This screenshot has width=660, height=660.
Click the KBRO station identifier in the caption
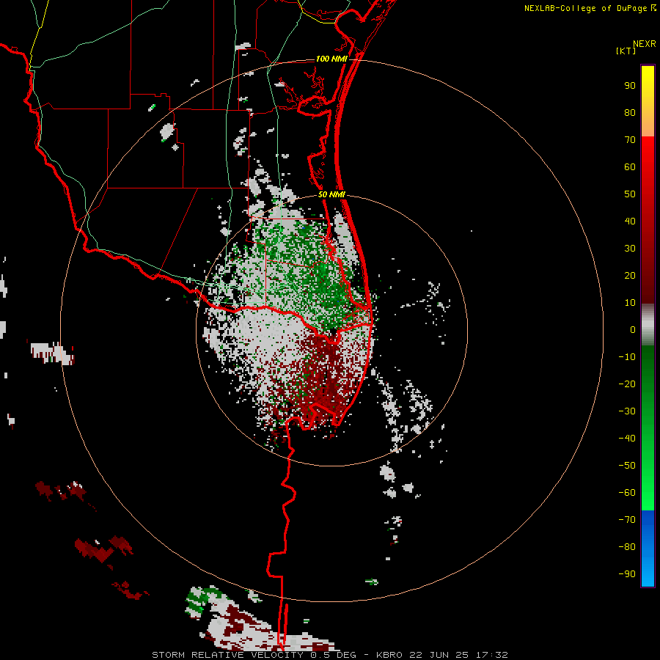pos(390,655)
